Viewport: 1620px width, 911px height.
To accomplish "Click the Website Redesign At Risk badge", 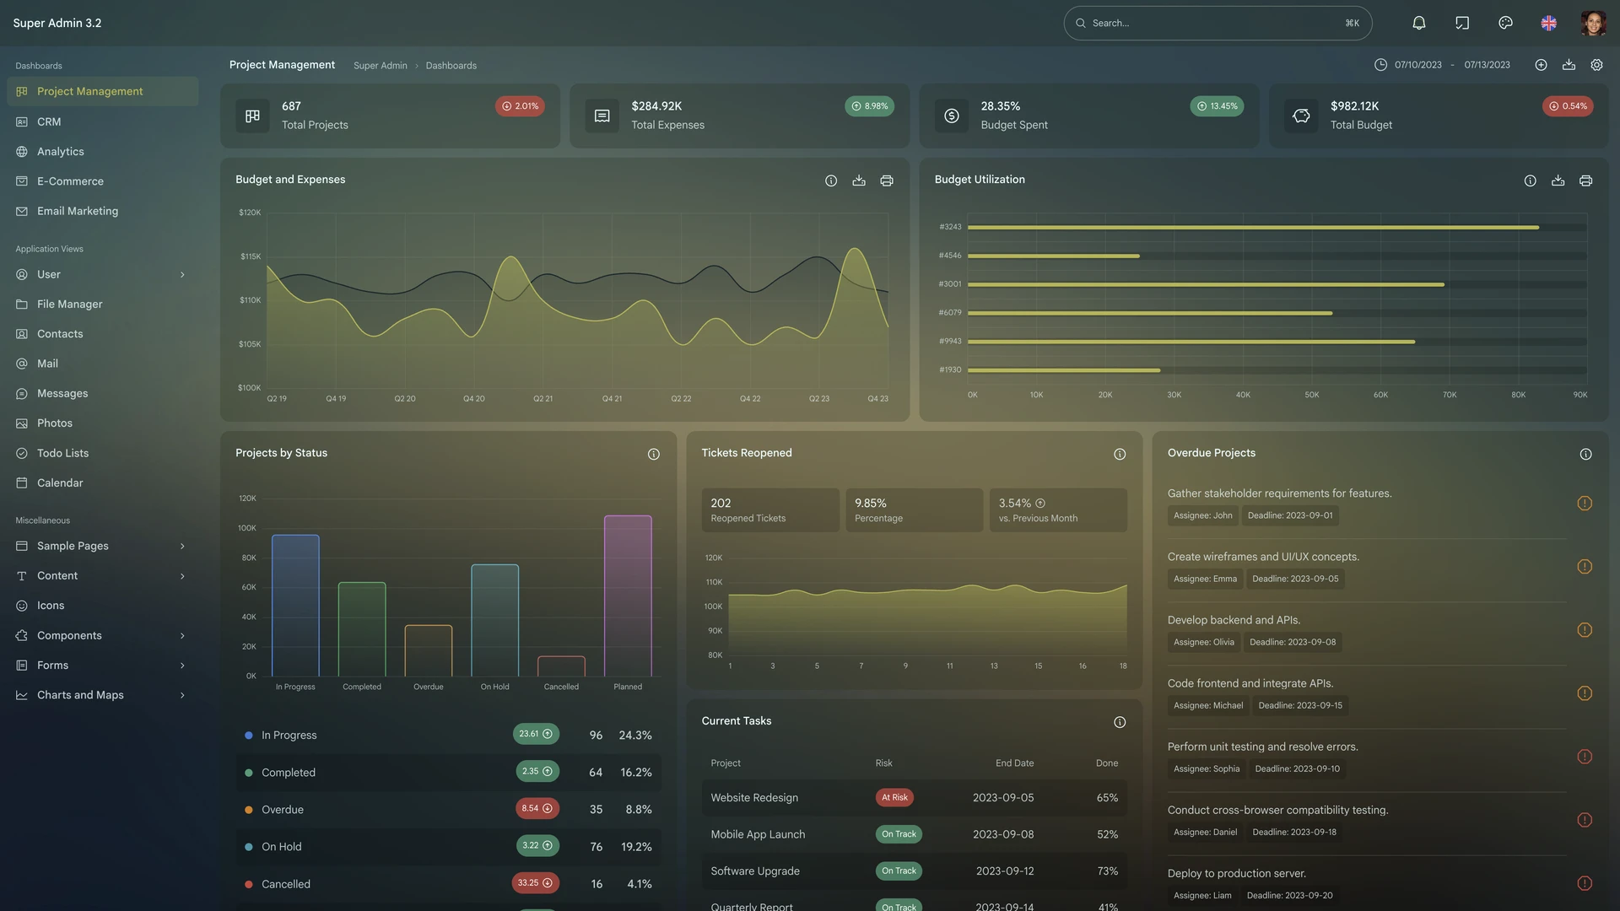I will [894, 798].
